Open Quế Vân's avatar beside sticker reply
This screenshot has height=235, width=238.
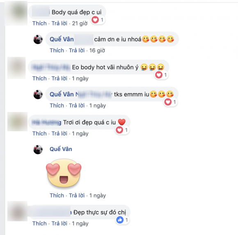click(x=38, y=149)
